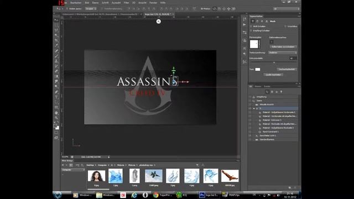The width and height of the screenshot is (354, 199).
Task: Click the Zeichenbedienfeld button
Action: click(x=287, y=69)
